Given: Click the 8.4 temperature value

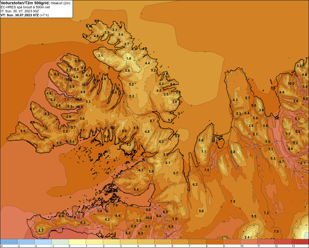Looking at the screenshot, I should tap(159, 216).
